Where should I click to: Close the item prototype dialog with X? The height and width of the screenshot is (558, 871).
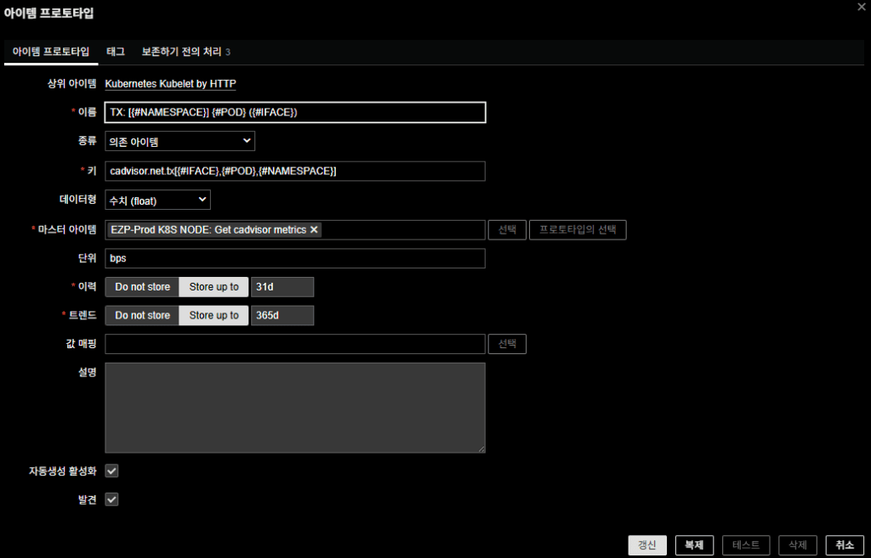point(862,7)
